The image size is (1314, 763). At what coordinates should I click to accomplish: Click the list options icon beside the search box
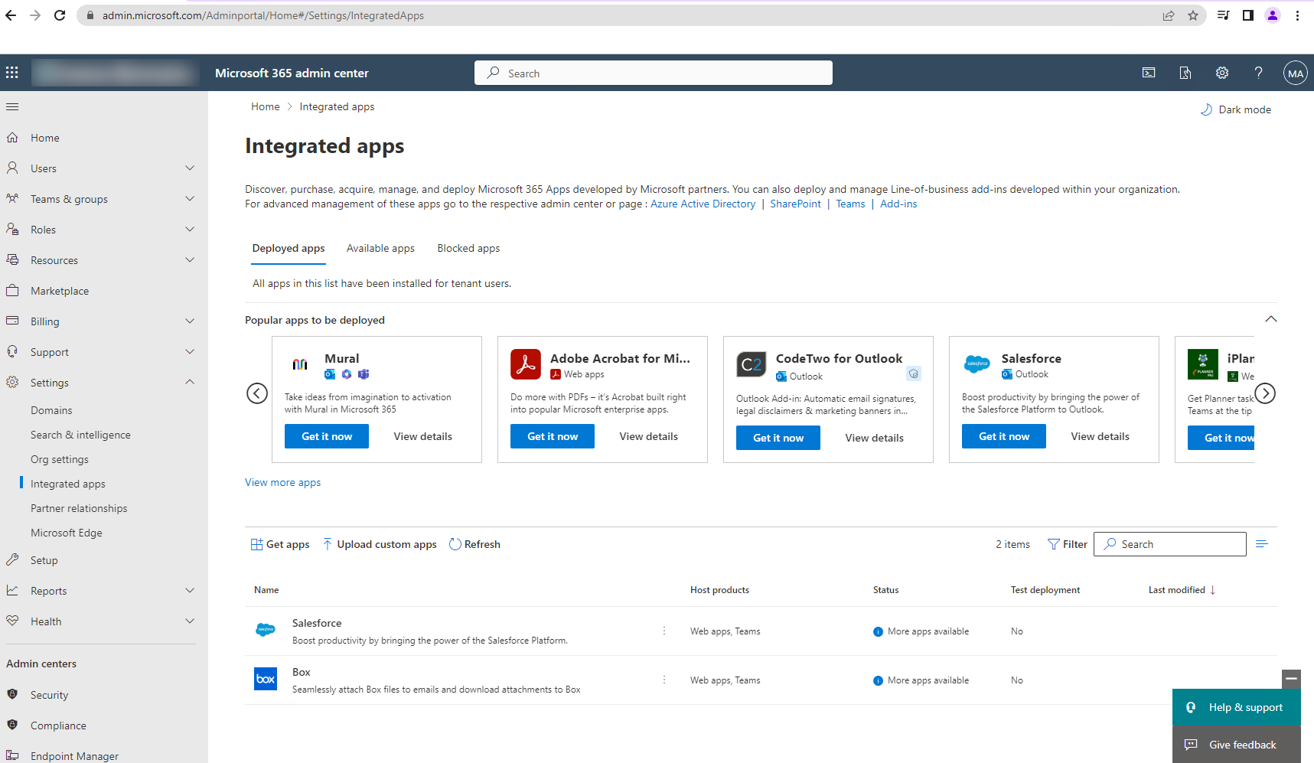1263,543
